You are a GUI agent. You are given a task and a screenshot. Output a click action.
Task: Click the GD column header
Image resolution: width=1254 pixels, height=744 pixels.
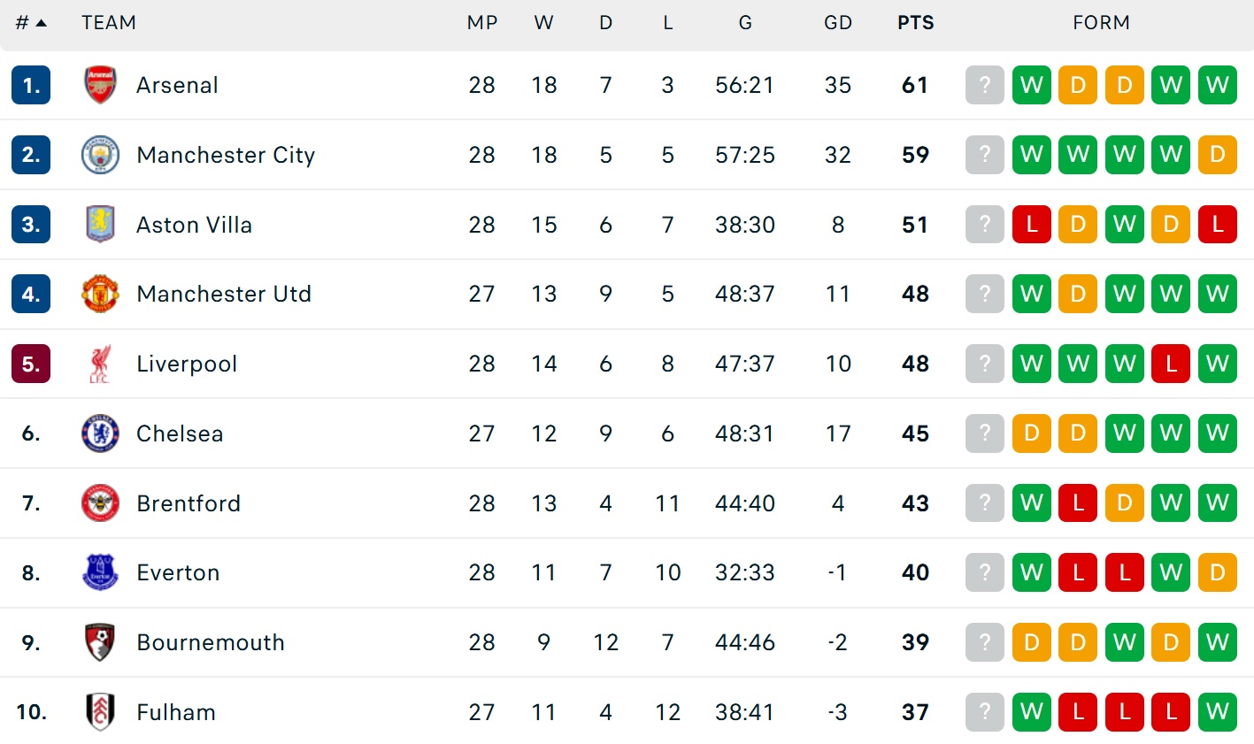pos(837,23)
